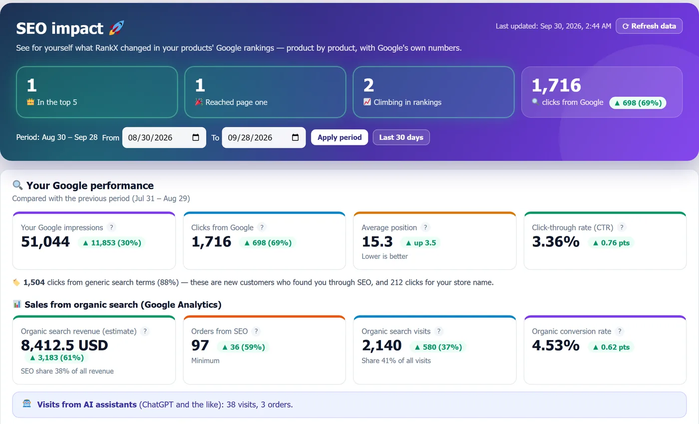The height and width of the screenshot is (424, 699).
Task: Click the tag icon beside 1,504 clicks
Action: point(16,282)
